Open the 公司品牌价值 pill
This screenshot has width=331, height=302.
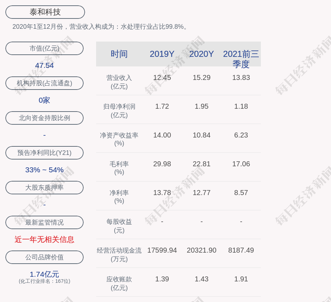tap(44, 257)
